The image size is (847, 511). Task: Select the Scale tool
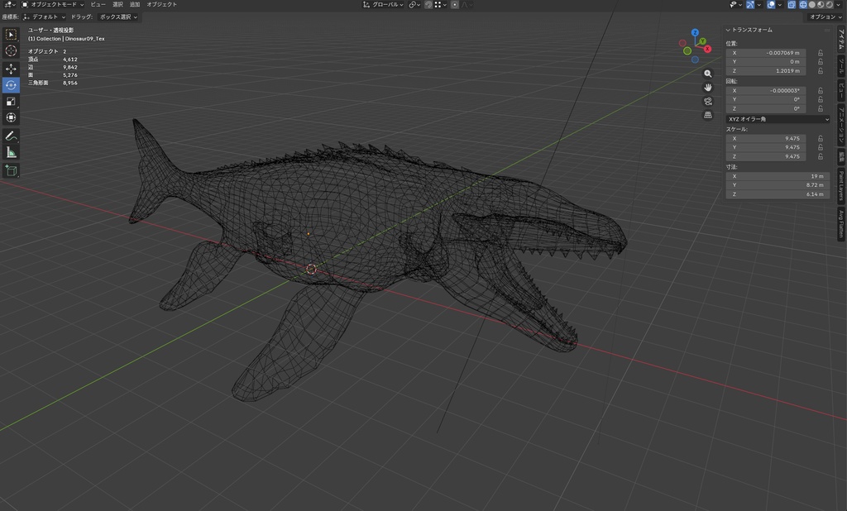click(11, 101)
